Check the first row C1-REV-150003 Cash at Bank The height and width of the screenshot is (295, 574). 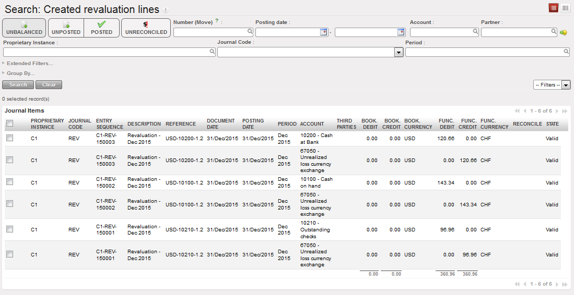pyautogui.click(x=9, y=138)
